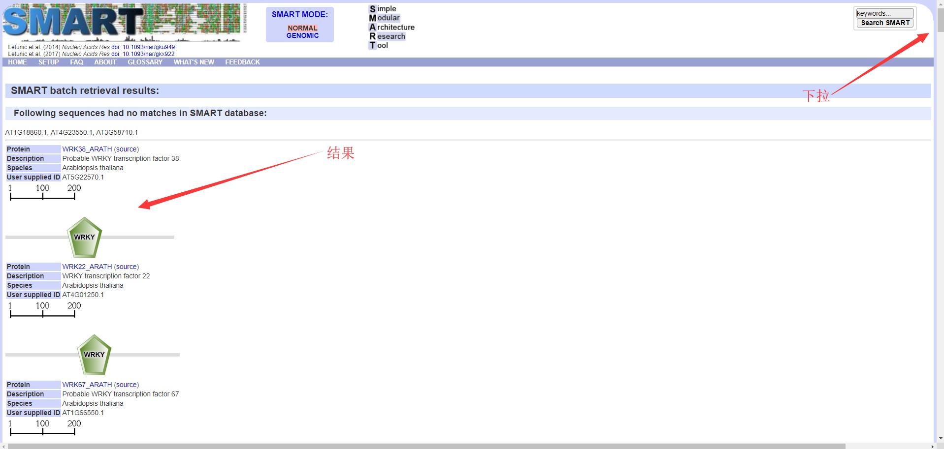944x449 pixels.
Task: Click the user supplied ID AT4G01250.1
Action: pos(83,295)
